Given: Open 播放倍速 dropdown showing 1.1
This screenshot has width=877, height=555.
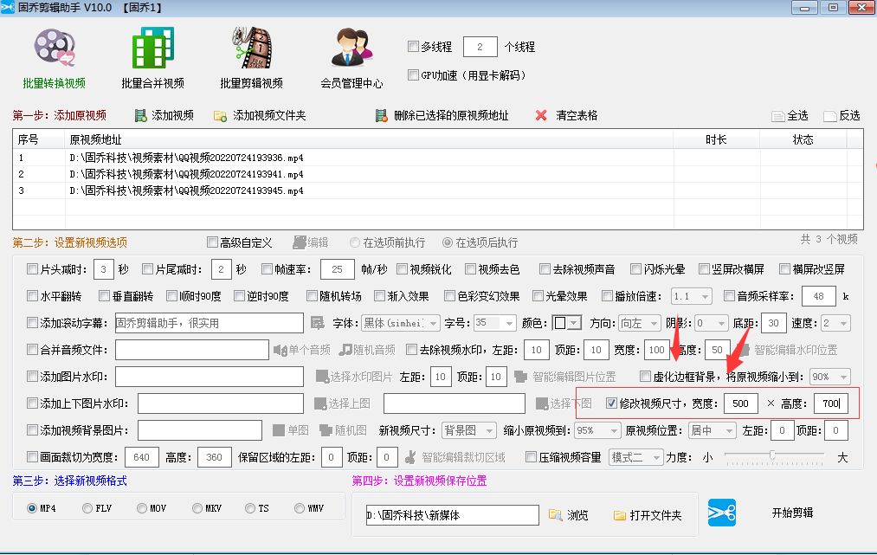Looking at the screenshot, I should (x=692, y=296).
